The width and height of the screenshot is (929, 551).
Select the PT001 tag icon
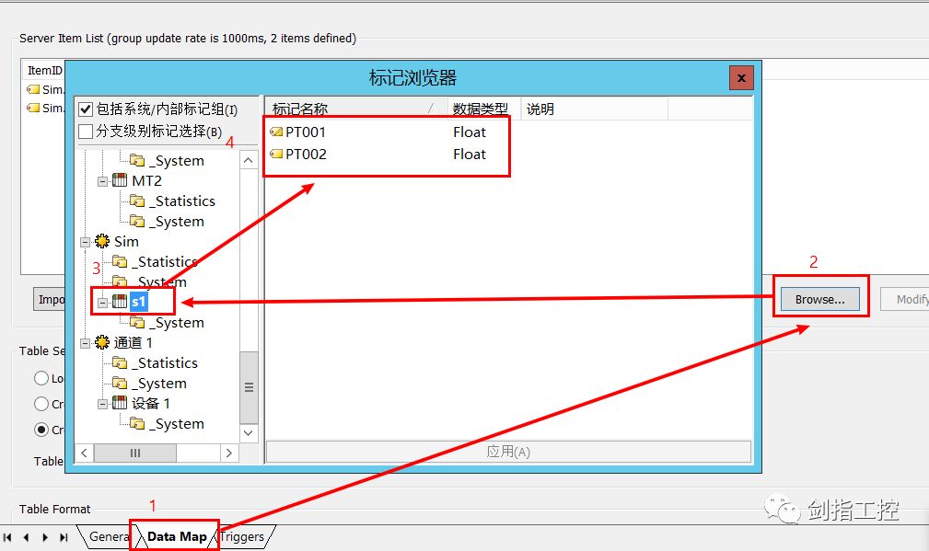[276, 132]
